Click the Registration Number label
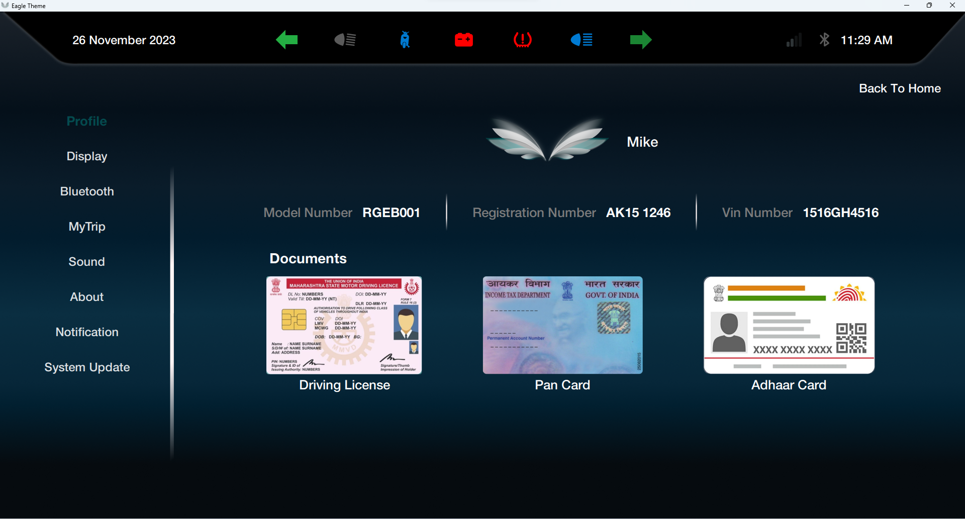The image size is (965, 519). 534,213
